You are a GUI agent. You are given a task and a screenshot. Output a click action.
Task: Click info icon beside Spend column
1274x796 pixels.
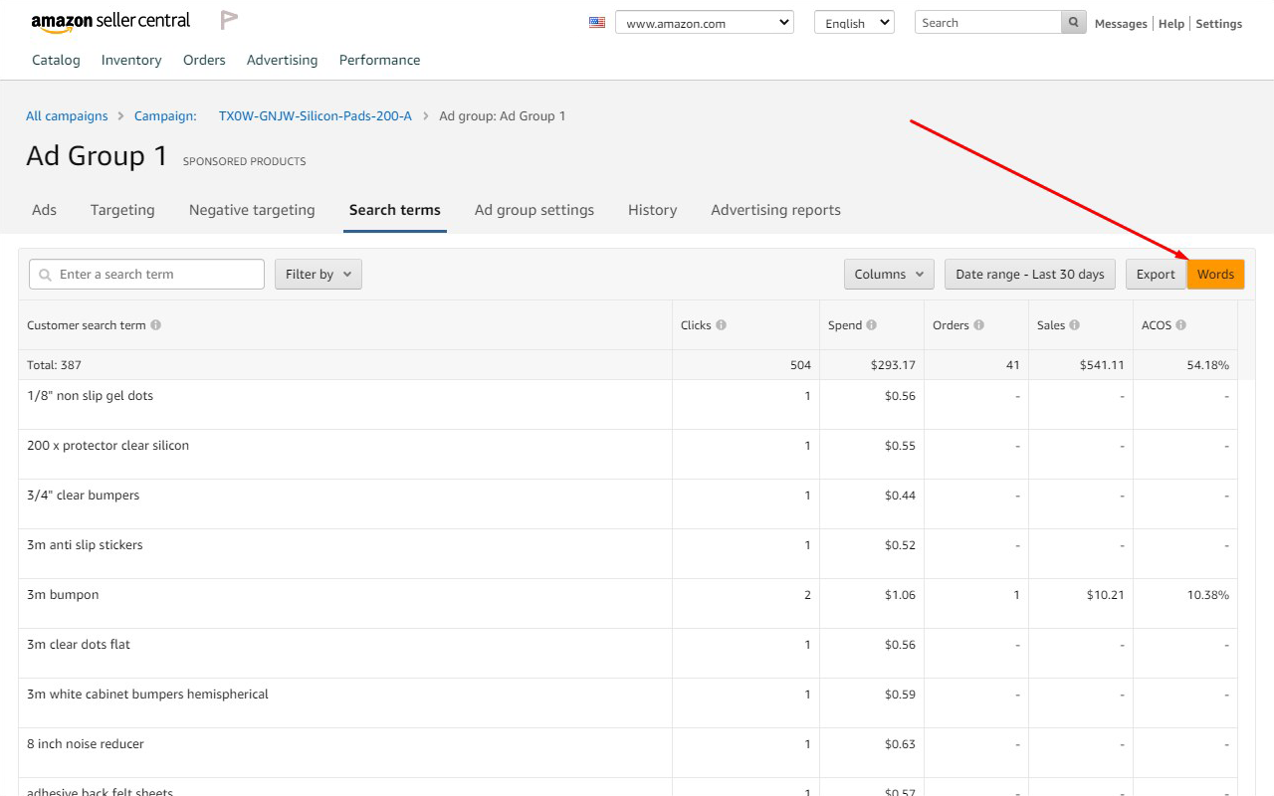[871, 325]
